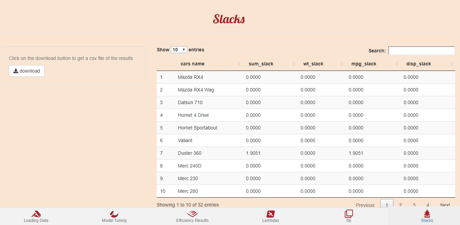Open the Efficiency Results tab icon
The image size is (460, 225).
coord(192,214)
